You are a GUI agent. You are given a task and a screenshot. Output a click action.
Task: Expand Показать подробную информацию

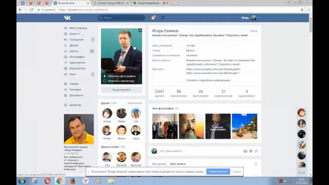[208, 80]
